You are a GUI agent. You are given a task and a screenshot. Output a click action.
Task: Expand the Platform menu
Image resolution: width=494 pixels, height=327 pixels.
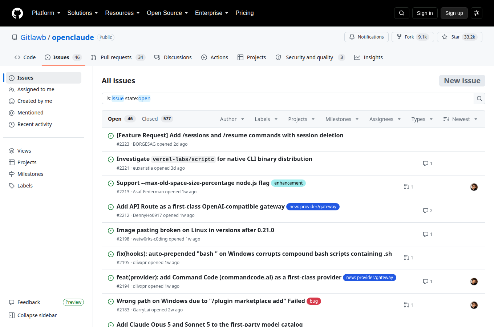tap(46, 13)
